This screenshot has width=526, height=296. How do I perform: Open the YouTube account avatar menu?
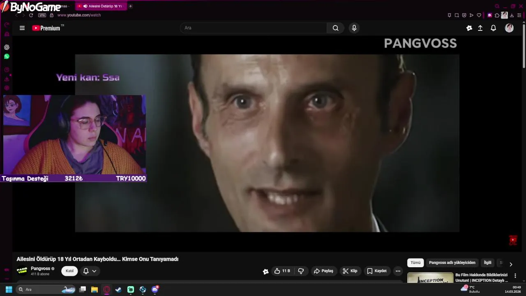(x=509, y=28)
